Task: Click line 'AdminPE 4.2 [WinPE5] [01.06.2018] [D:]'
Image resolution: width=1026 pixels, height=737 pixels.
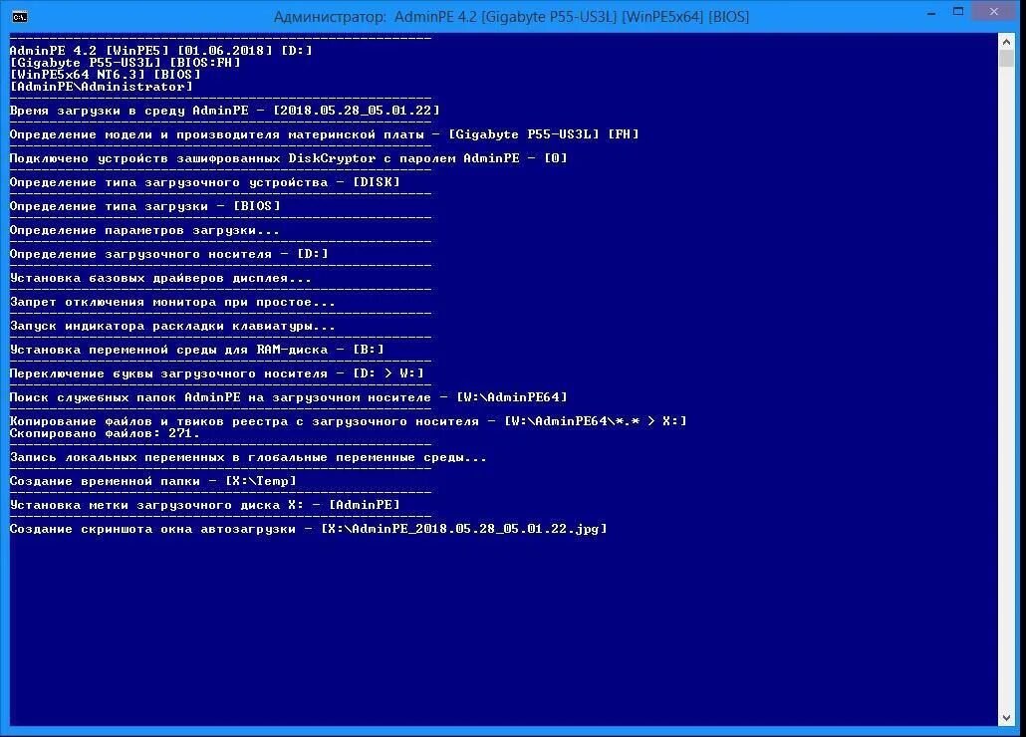Action: click(161, 51)
